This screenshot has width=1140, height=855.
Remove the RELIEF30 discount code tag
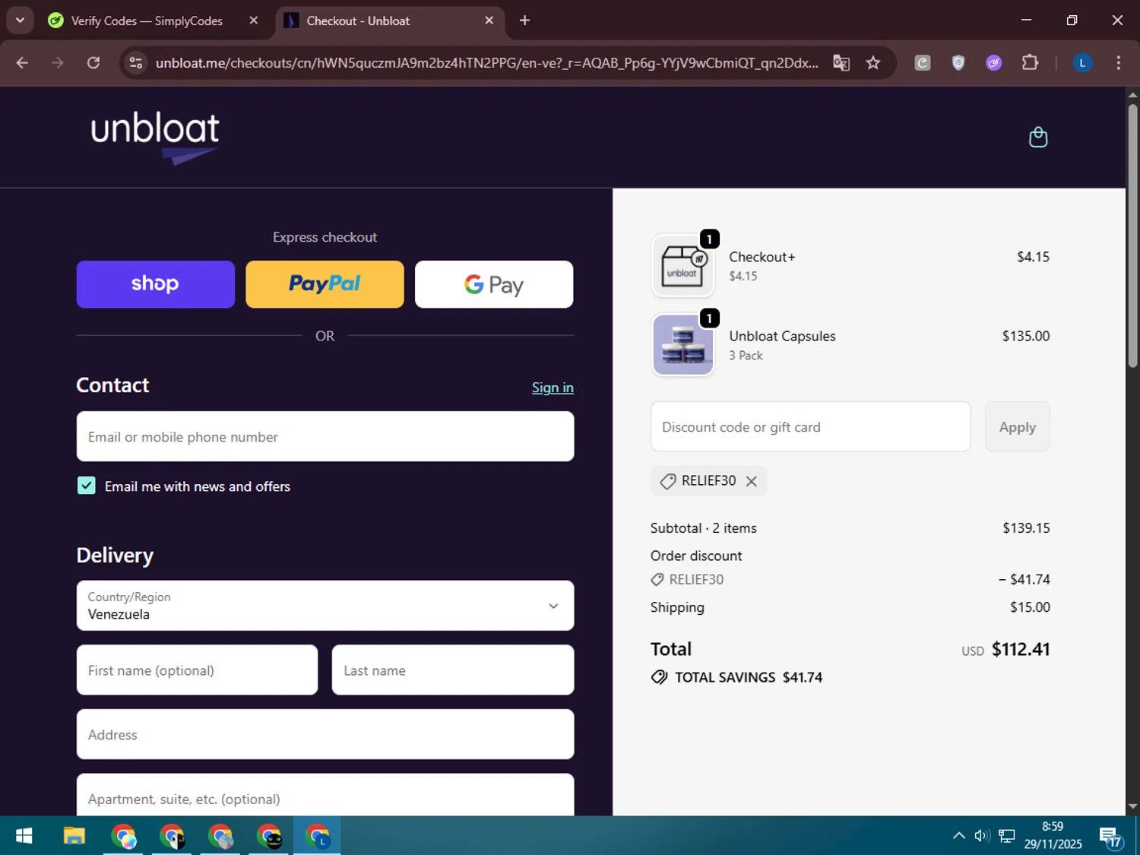752,481
